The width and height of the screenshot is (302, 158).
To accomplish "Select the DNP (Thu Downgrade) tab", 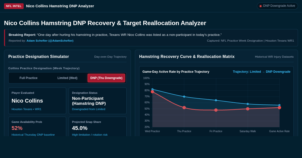I will tap(106, 78).
